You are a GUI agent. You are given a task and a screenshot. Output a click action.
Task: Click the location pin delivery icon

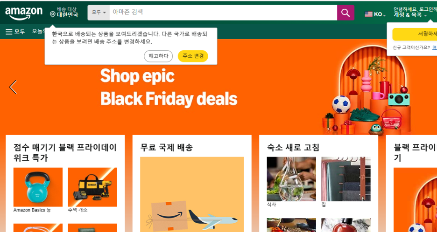(52, 14)
